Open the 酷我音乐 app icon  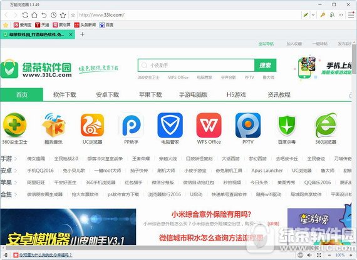click(53, 125)
